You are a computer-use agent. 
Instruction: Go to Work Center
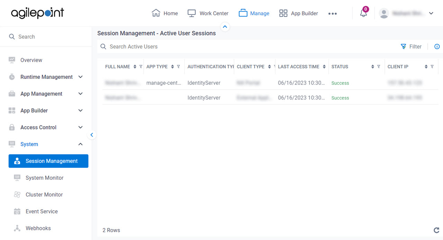click(208, 13)
